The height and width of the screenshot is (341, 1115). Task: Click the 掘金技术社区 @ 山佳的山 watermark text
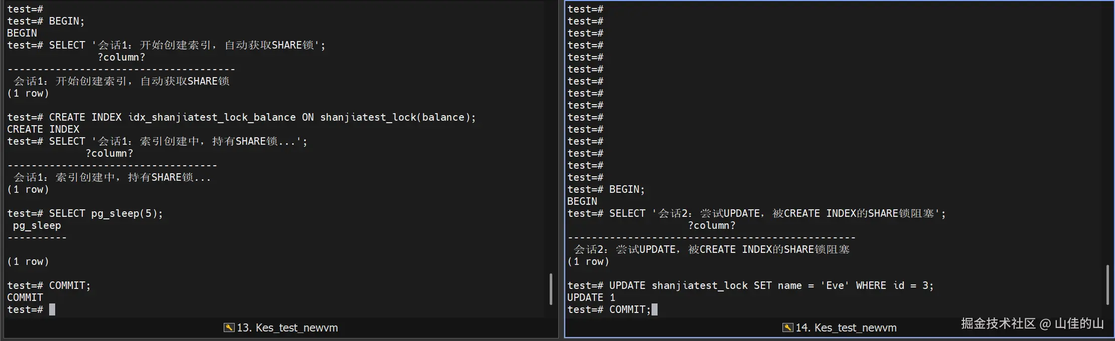1032,323
